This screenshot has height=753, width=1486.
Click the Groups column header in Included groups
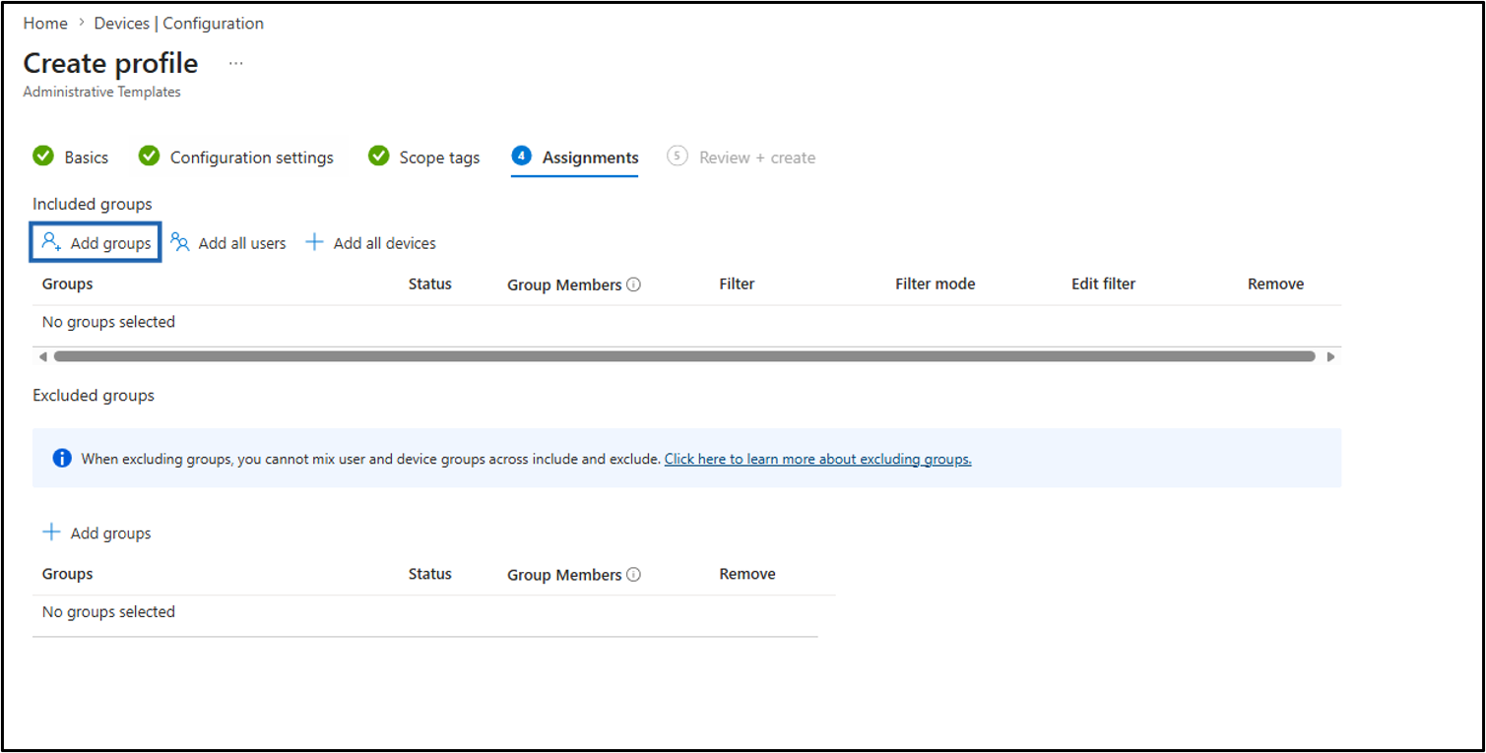coord(67,283)
